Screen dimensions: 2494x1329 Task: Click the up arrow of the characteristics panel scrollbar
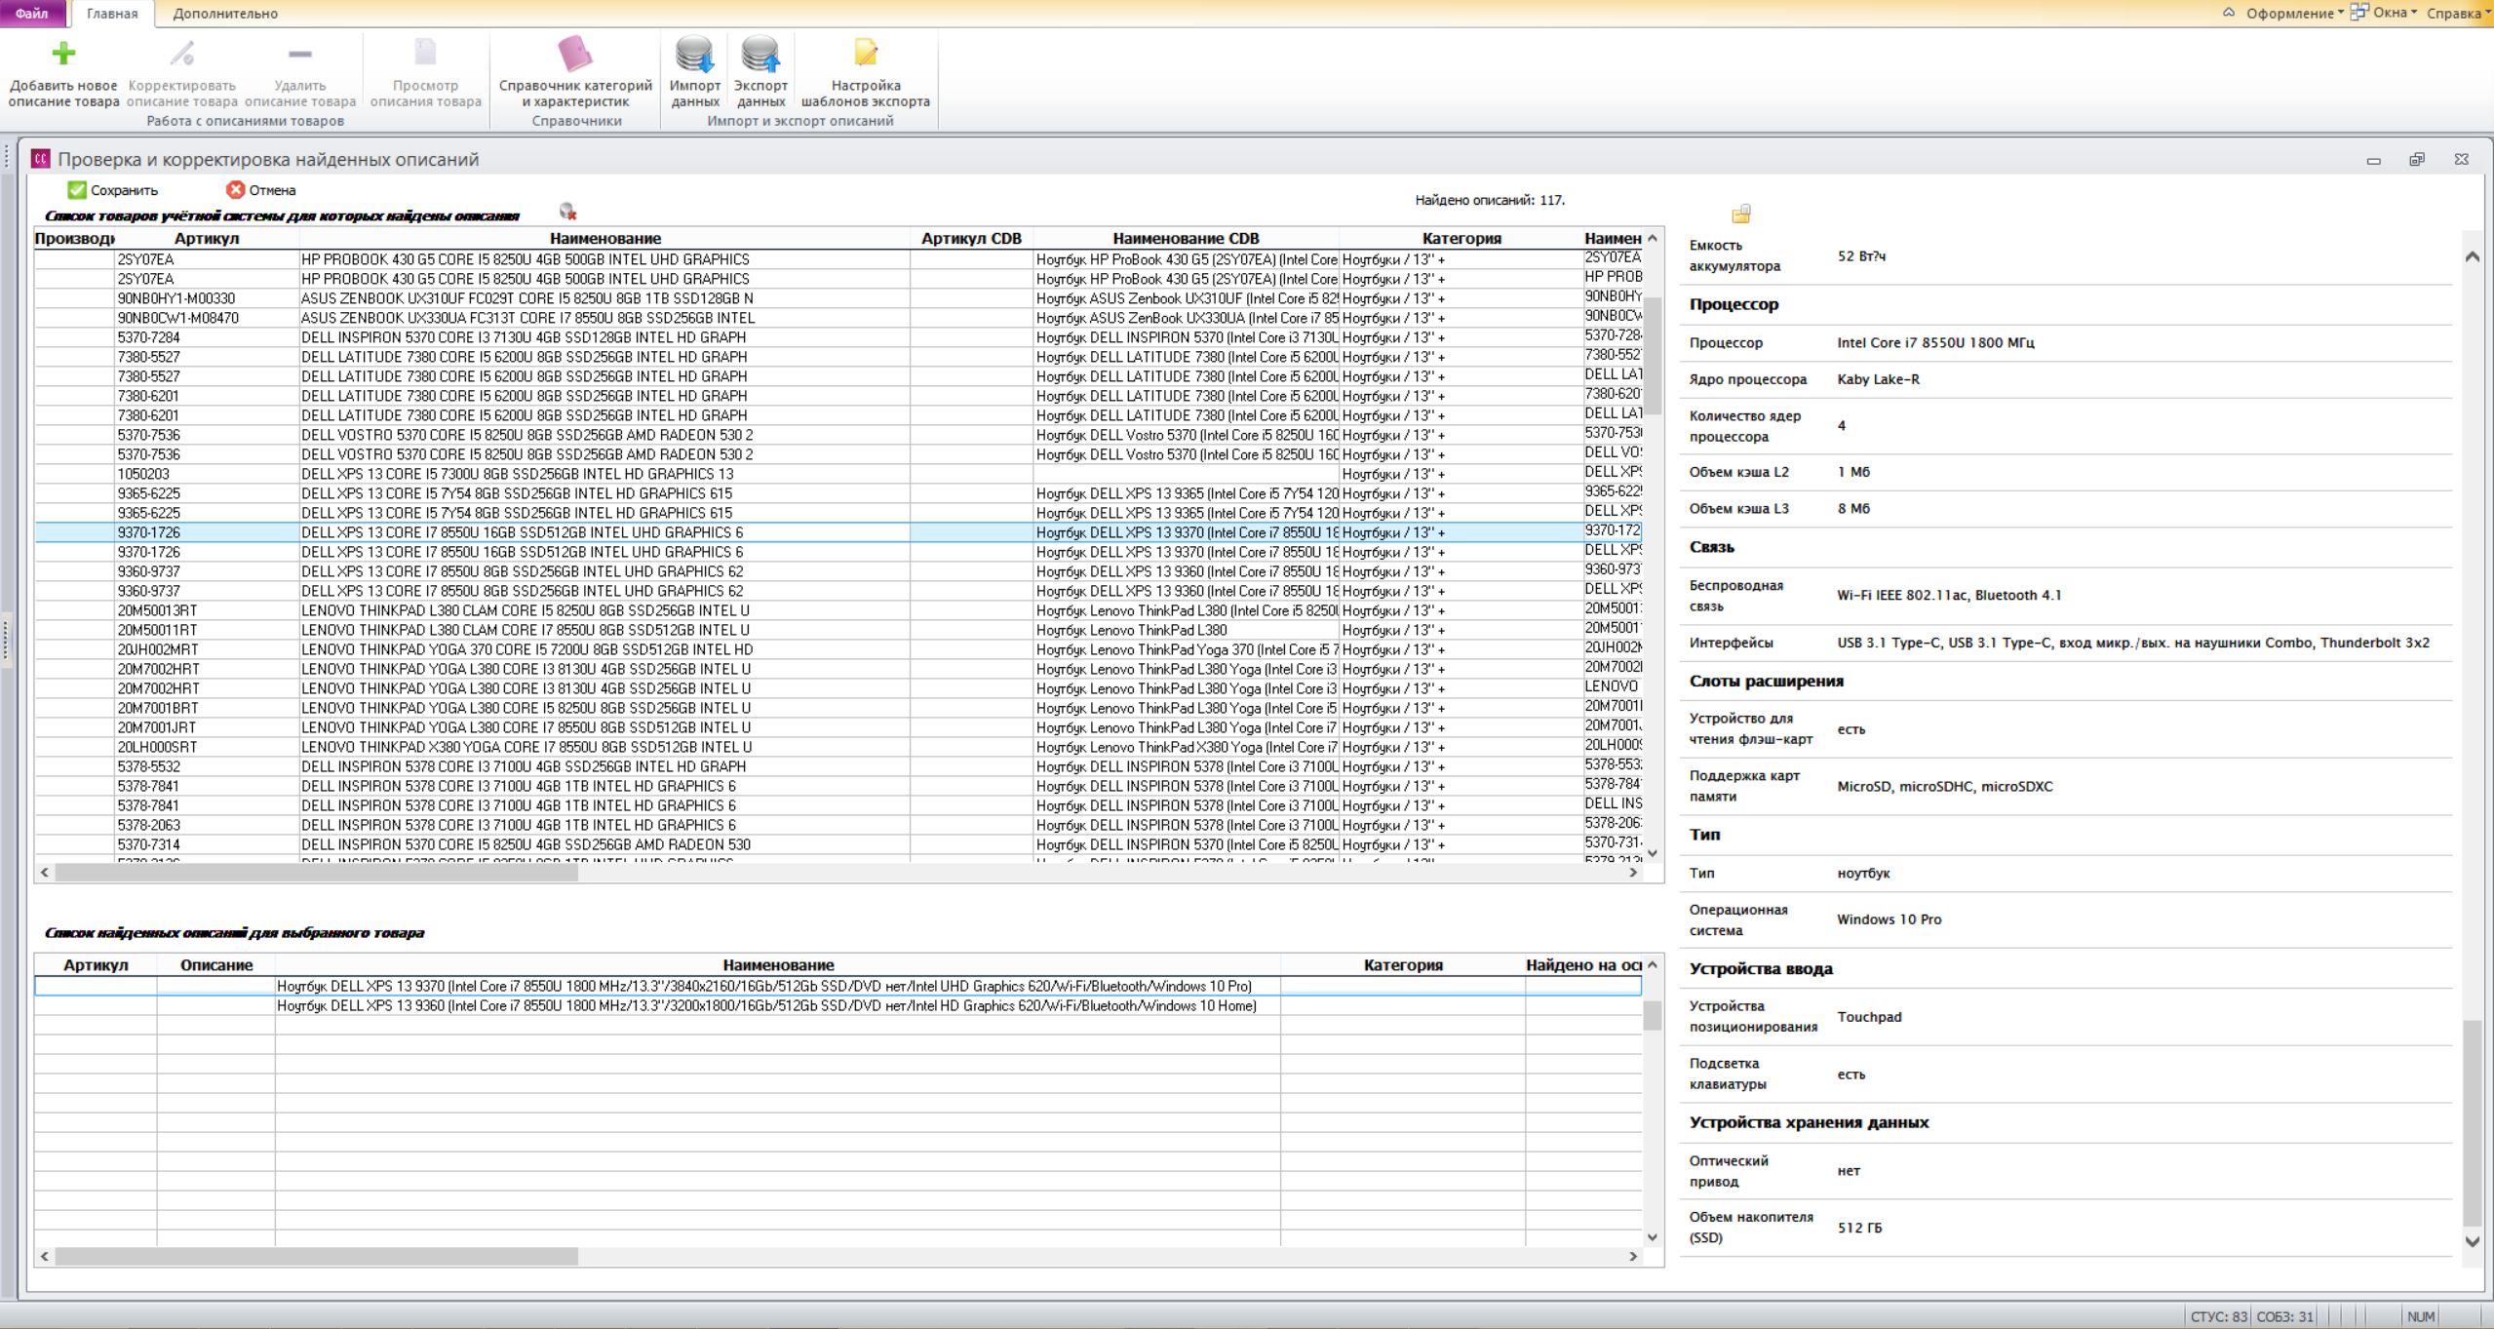pos(2472,256)
